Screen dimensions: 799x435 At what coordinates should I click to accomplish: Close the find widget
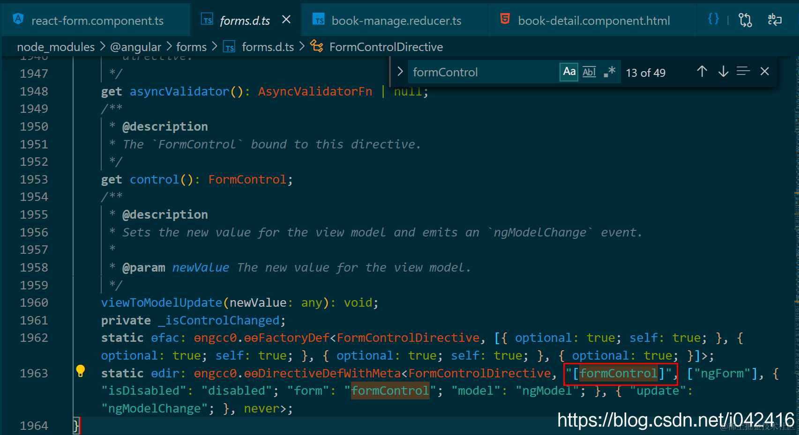tap(765, 71)
